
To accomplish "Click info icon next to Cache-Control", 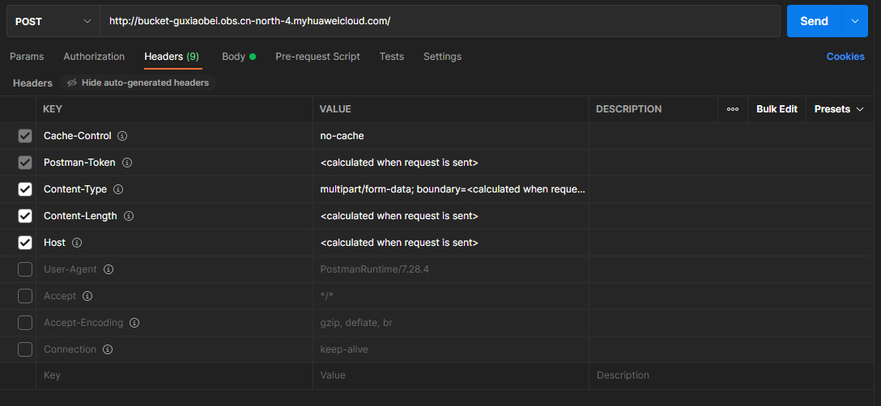I will click(x=123, y=136).
